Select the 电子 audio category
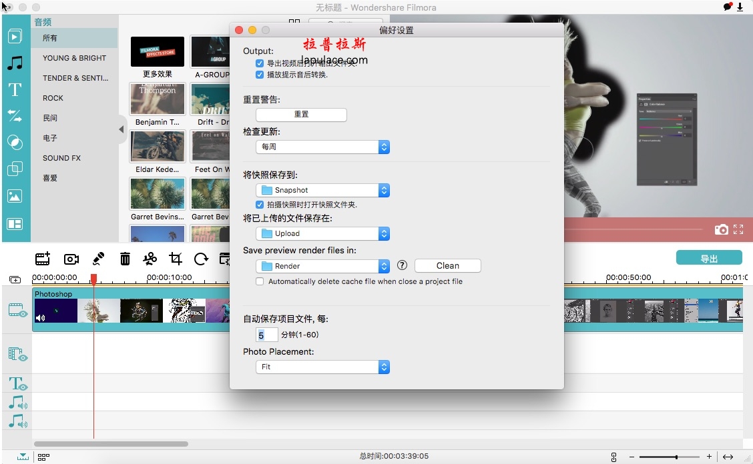The height and width of the screenshot is (464, 753). [x=74, y=138]
